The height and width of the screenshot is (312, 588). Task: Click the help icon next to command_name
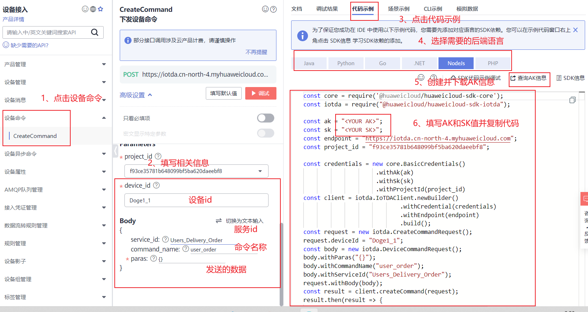[186, 249]
